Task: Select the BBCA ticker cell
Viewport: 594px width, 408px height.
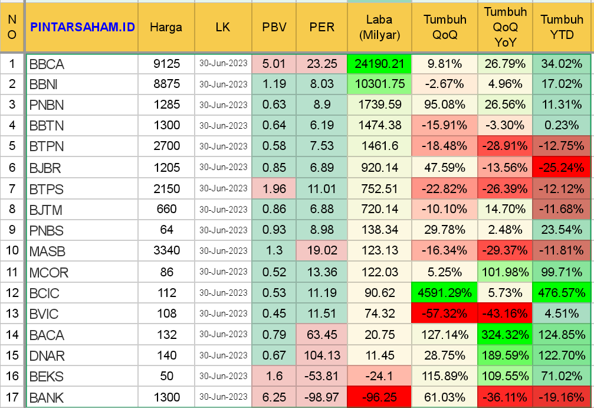Action: pyautogui.click(x=82, y=64)
